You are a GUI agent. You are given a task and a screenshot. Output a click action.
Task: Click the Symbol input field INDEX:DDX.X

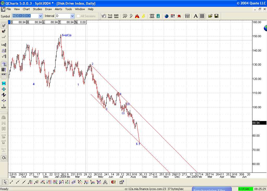click(25, 16)
